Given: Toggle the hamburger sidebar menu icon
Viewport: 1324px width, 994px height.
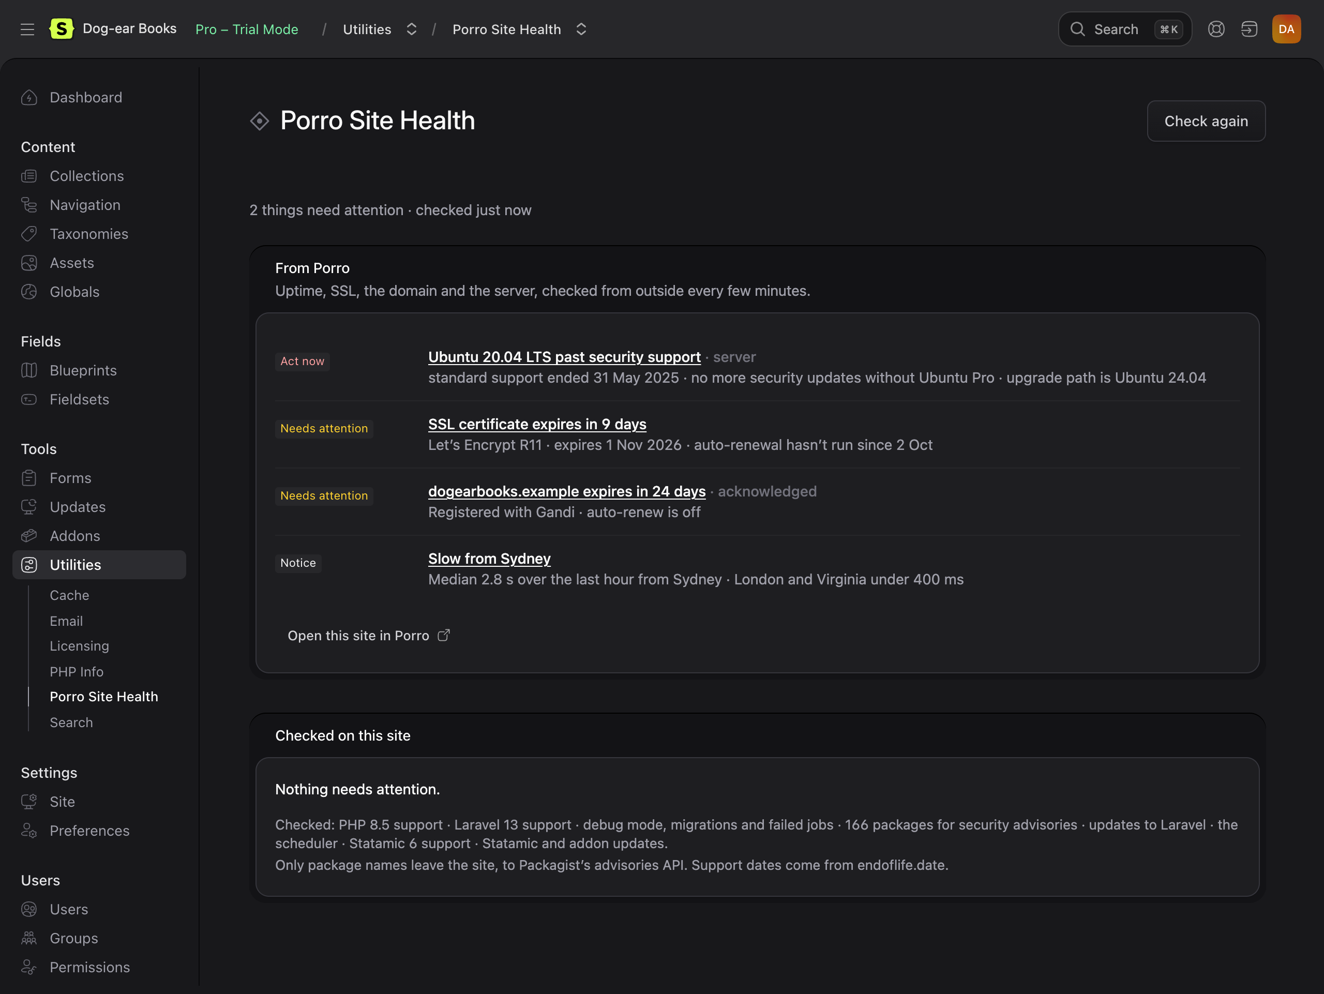Looking at the screenshot, I should [27, 29].
